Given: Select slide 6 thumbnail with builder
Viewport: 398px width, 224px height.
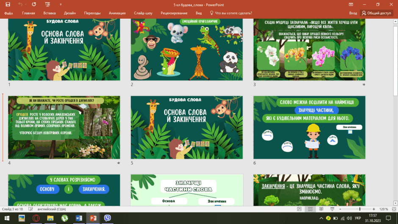Looking at the screenshot, I should coord(309,127).
